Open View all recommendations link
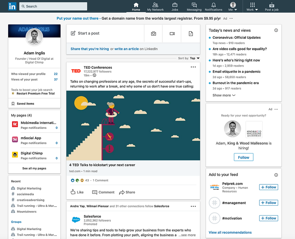 (x=230, y=232)
